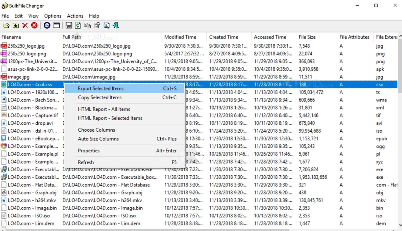Viewport: 402px width, 231px height.
Task: Click the Exit door toolbar icon
Action: point(116,25)
